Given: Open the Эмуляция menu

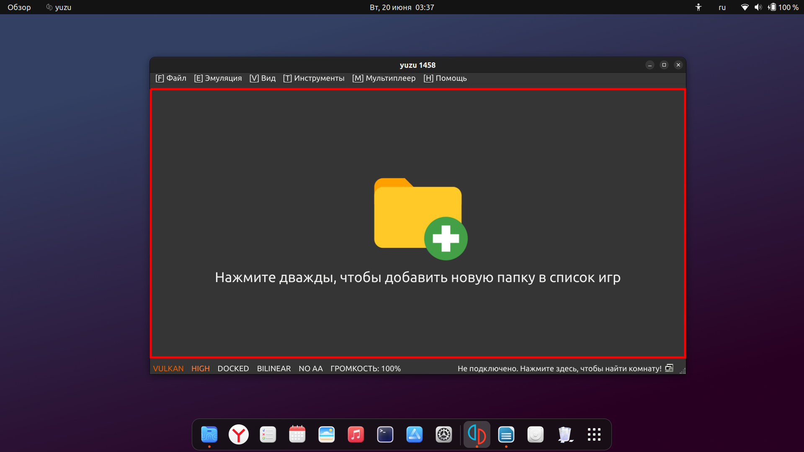Looking at the screenshot, I should 218,78.
